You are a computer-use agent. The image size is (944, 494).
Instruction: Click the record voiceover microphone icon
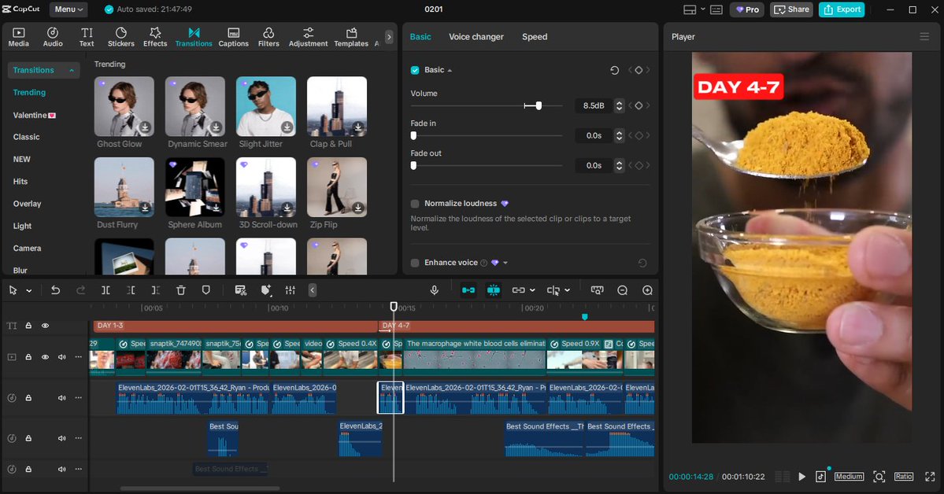(434, 289)
